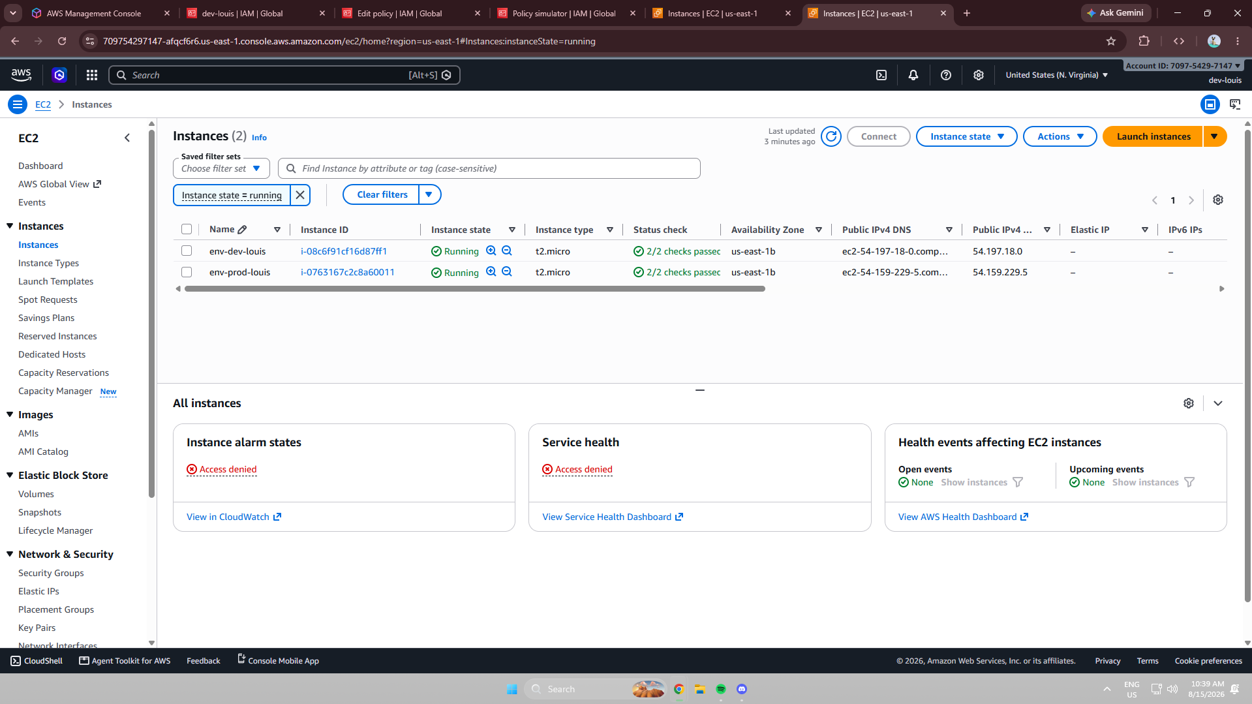Sort by Instance state column arrow
The height and width of the screenshot is (704, 1252).
click(x=512, y=230)
